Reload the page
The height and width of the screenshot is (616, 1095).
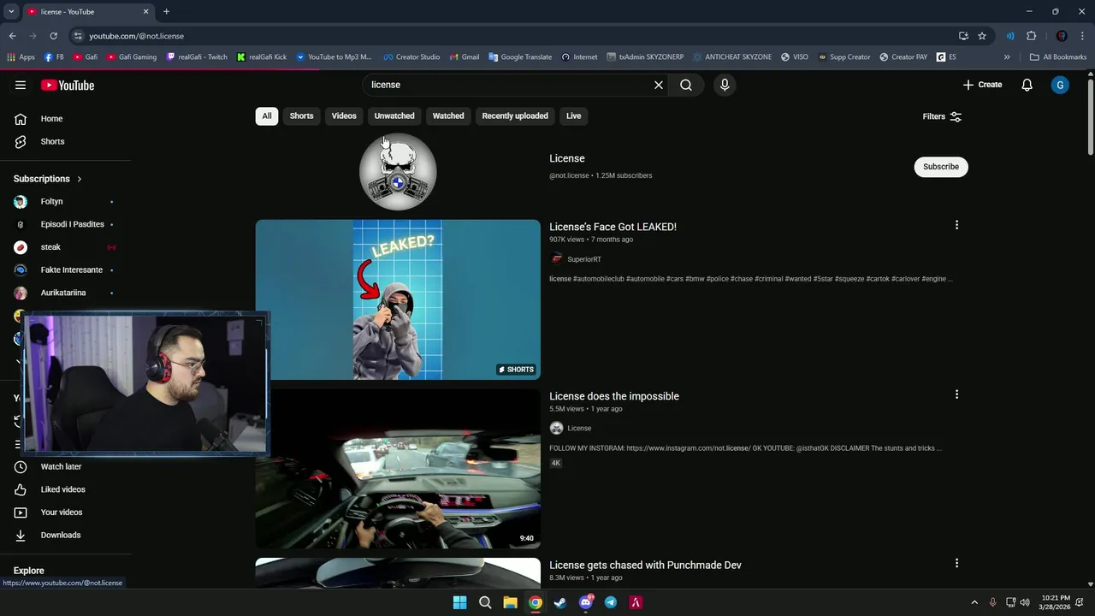pos(53,36)
